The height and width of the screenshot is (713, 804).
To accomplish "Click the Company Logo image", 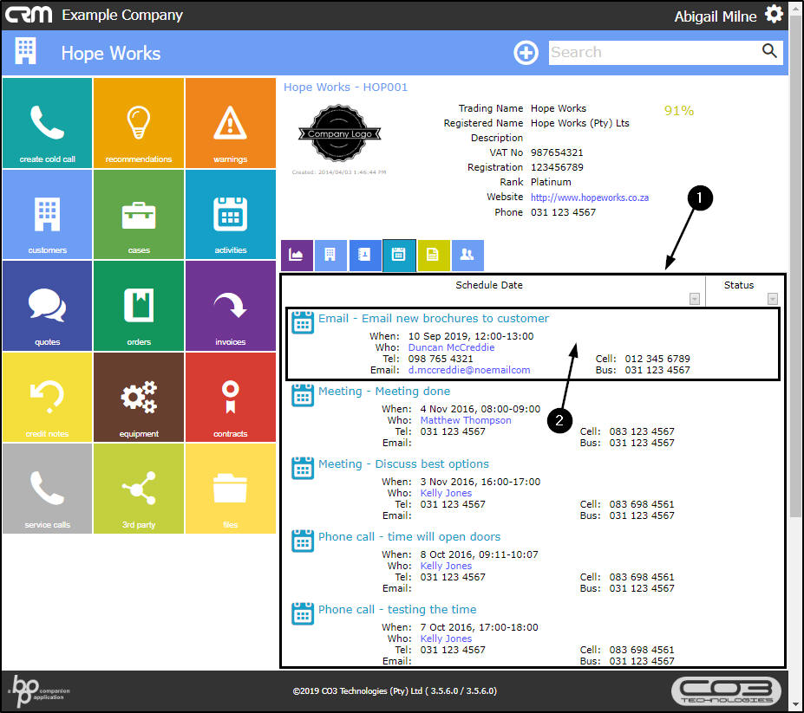I will tap(339, 133).
